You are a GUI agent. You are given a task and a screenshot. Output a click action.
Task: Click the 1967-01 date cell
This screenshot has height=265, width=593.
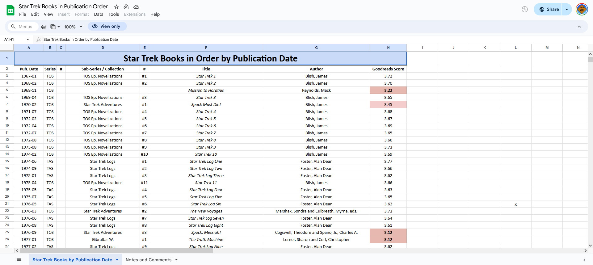(29, 76)
